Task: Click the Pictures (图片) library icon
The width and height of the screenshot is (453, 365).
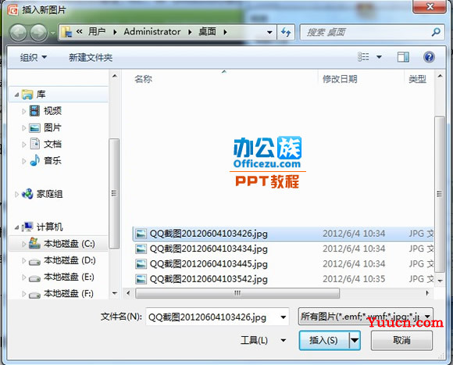Action: [34, 127]
